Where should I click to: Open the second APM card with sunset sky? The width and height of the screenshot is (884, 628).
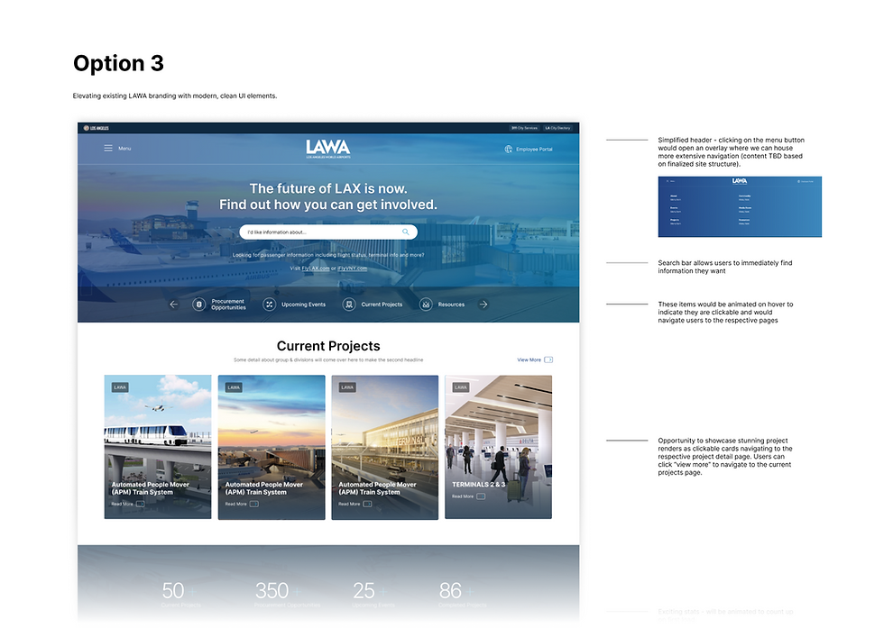(272, 447)
